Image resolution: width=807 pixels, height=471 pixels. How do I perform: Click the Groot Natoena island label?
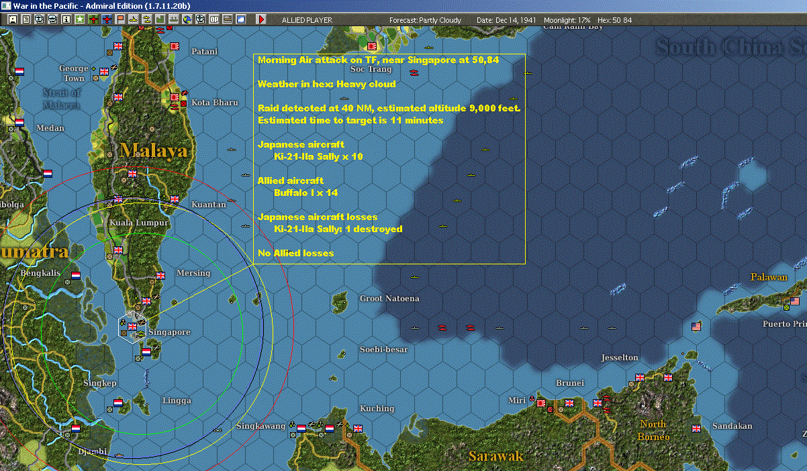(x=389, y=299)
